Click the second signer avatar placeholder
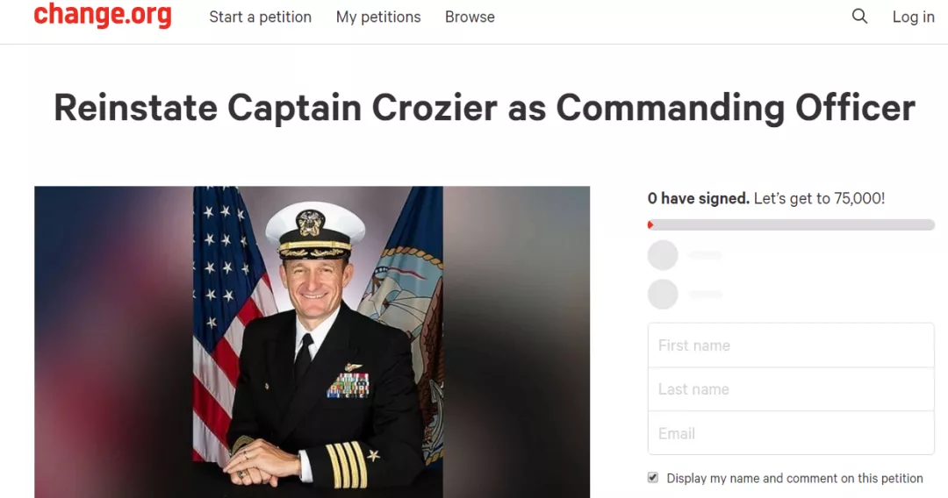The height and width of the screenshot is (498, 948). tap(663, 294)
